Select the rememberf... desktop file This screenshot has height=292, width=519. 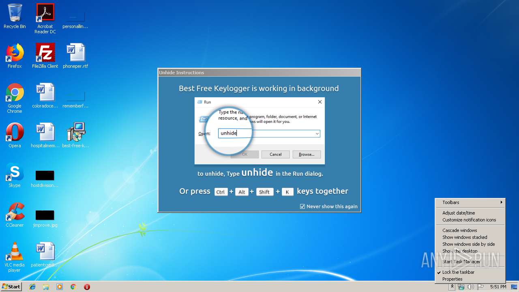(75, 99)
